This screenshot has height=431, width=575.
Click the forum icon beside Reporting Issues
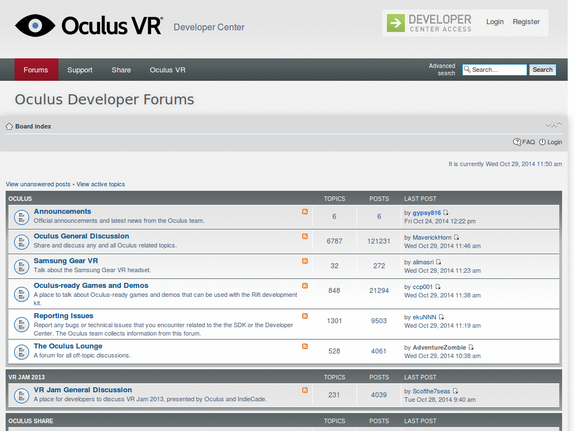[x=21, y=324]
